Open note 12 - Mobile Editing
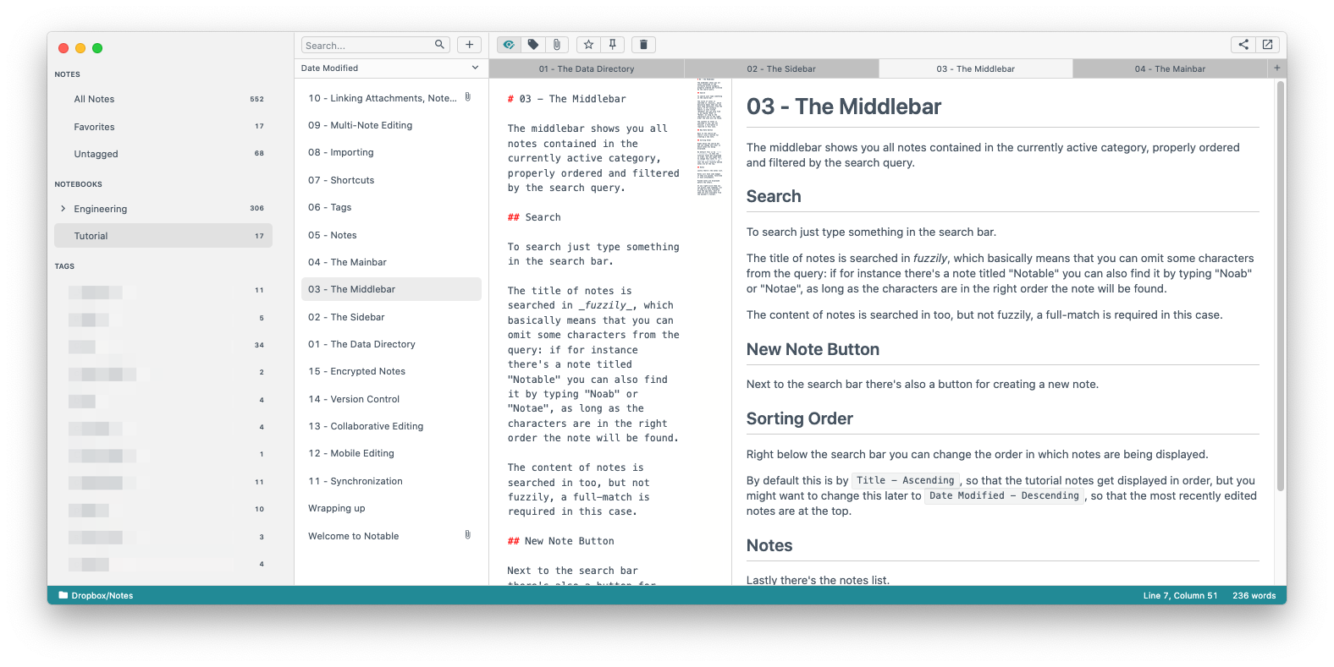Screen dimensions: 1334x667 (x=391, y=453)
